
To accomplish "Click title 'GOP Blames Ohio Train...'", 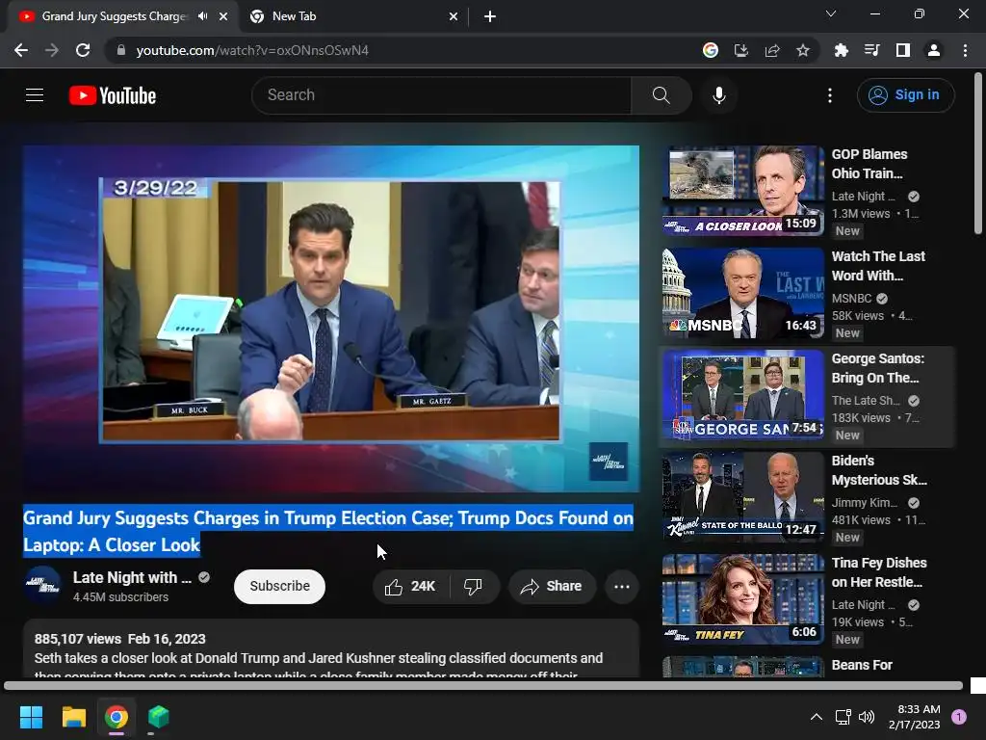I will pyautogui.click(x=869, y=164).
